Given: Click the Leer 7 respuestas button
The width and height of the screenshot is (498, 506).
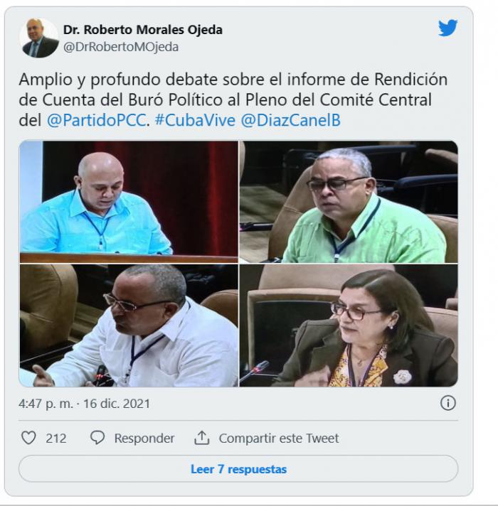Looking at the screenshot, I should [x=238, y=469].
